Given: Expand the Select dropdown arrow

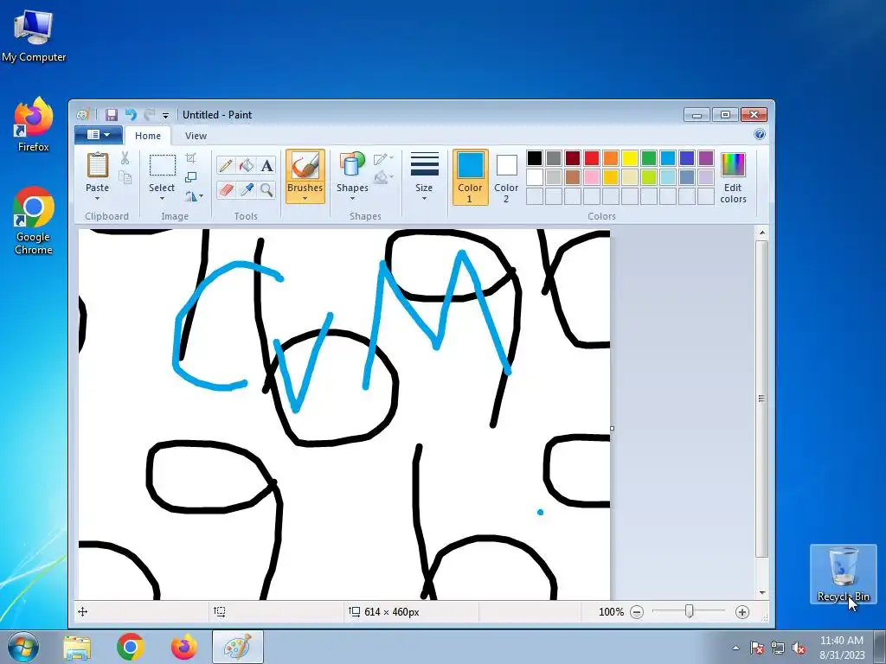Looking at the screenshot, I should 162,199.
